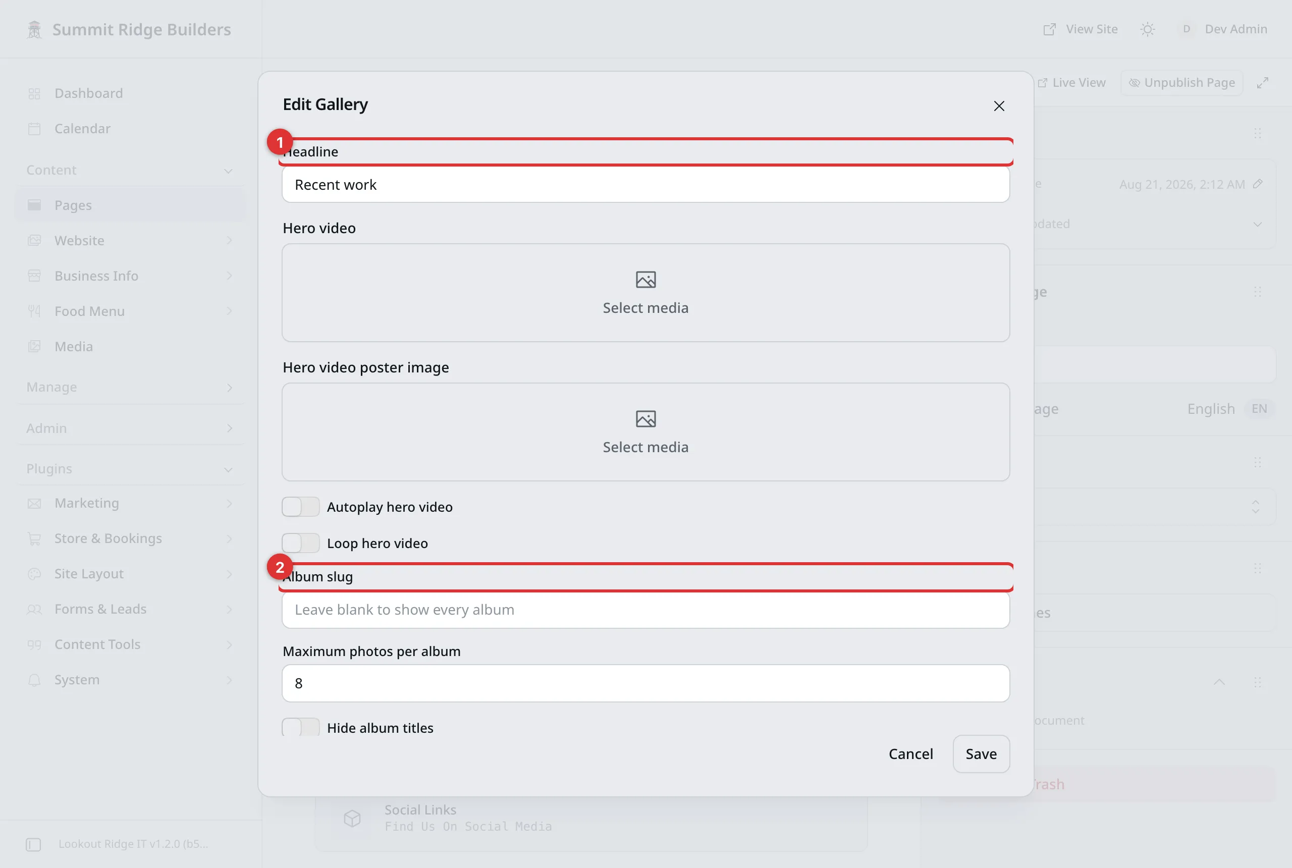Click the pencil icon beside the date
The width and height of the screenshot is (1292, 868).
[1258, 184]
